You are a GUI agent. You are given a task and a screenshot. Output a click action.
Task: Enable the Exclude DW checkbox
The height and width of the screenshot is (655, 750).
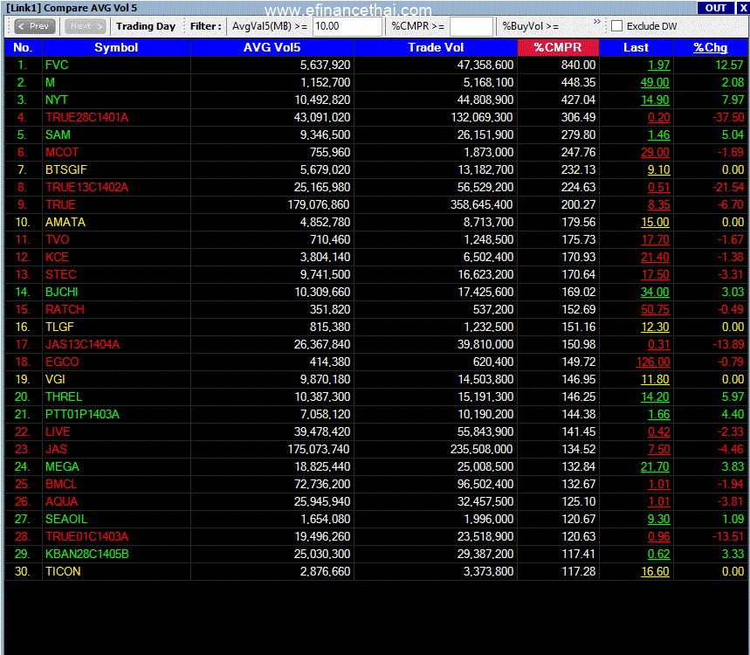click(x=617, y=26)
